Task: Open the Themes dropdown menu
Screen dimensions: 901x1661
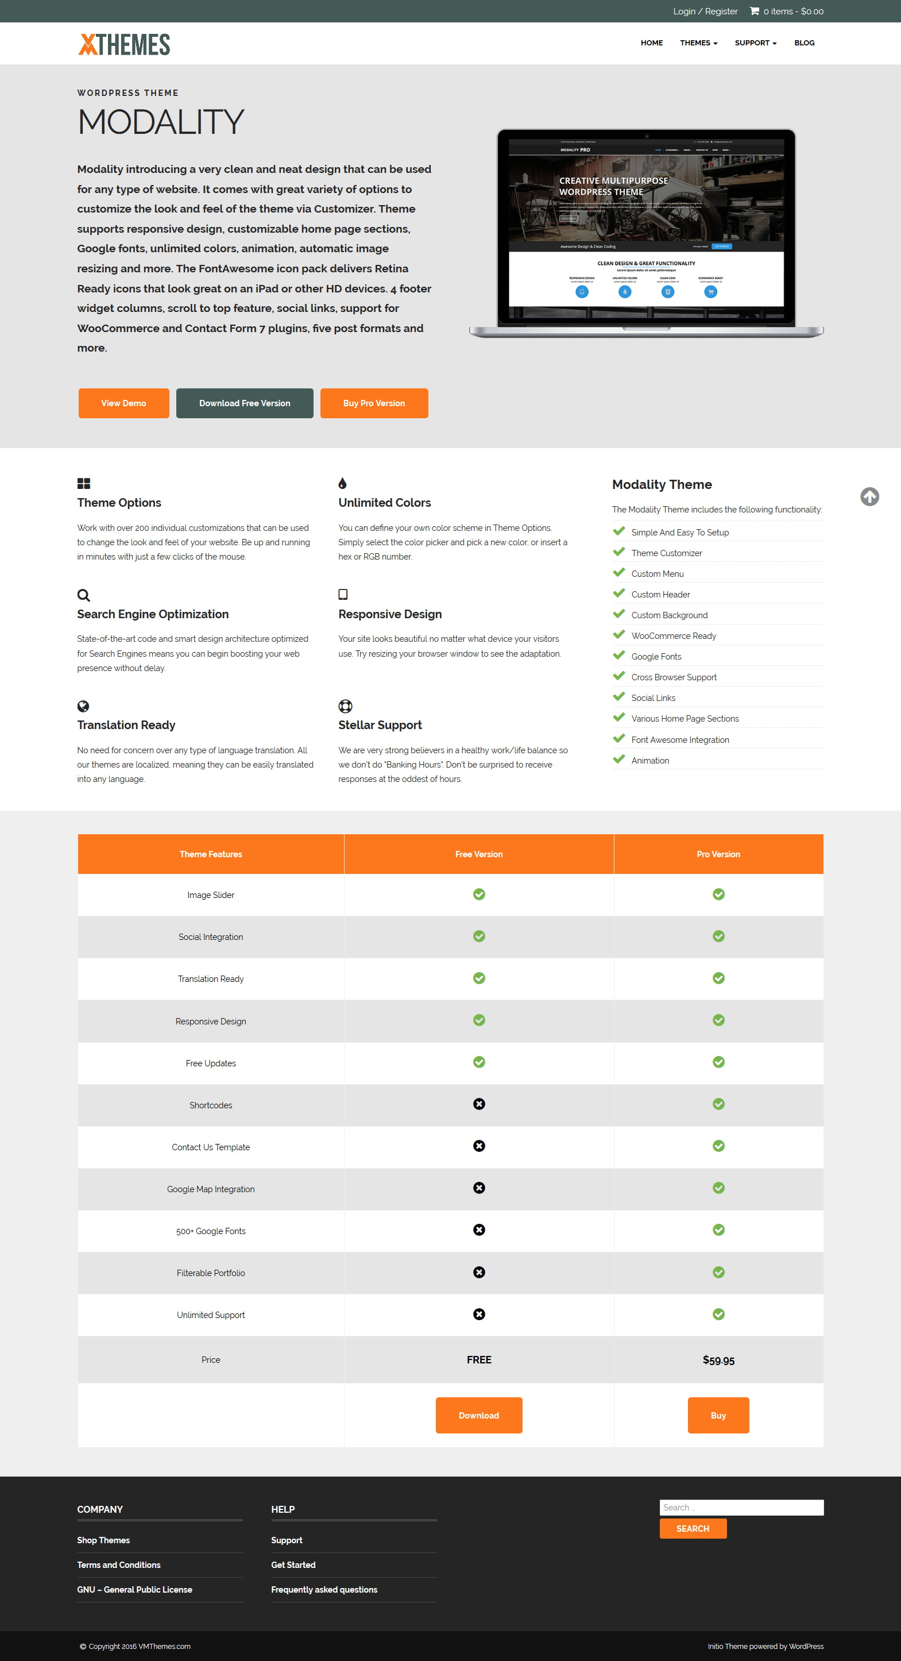Action: tap(699, 43)
